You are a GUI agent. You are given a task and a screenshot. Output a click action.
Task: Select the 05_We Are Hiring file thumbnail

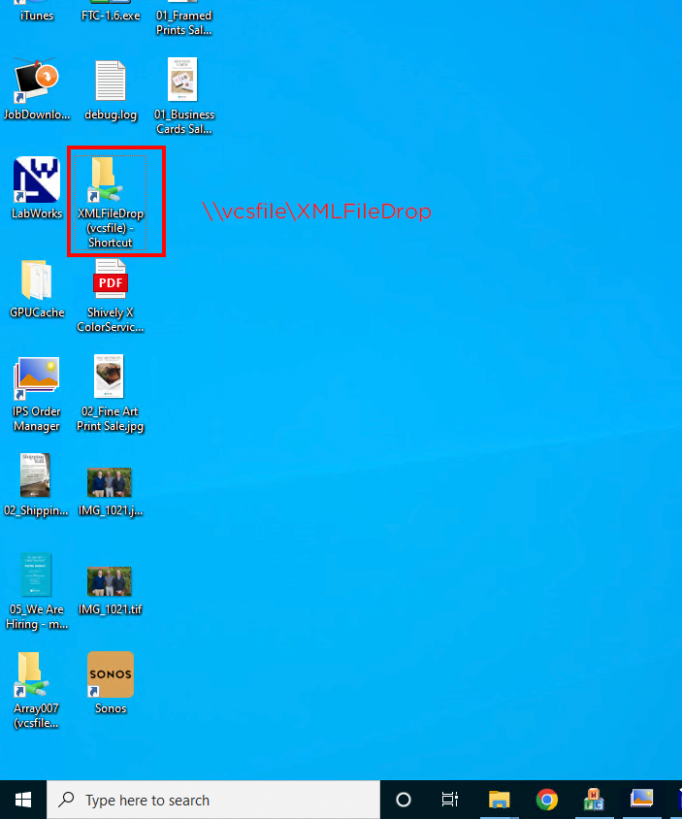point(36,575)
